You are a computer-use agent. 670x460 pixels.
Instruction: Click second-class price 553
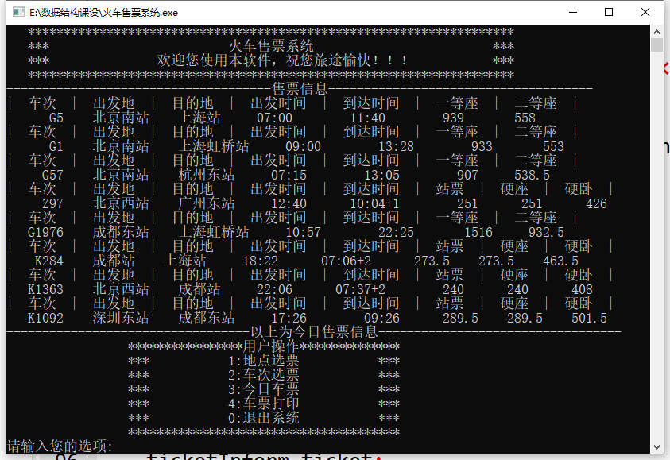tap(553, 146)
